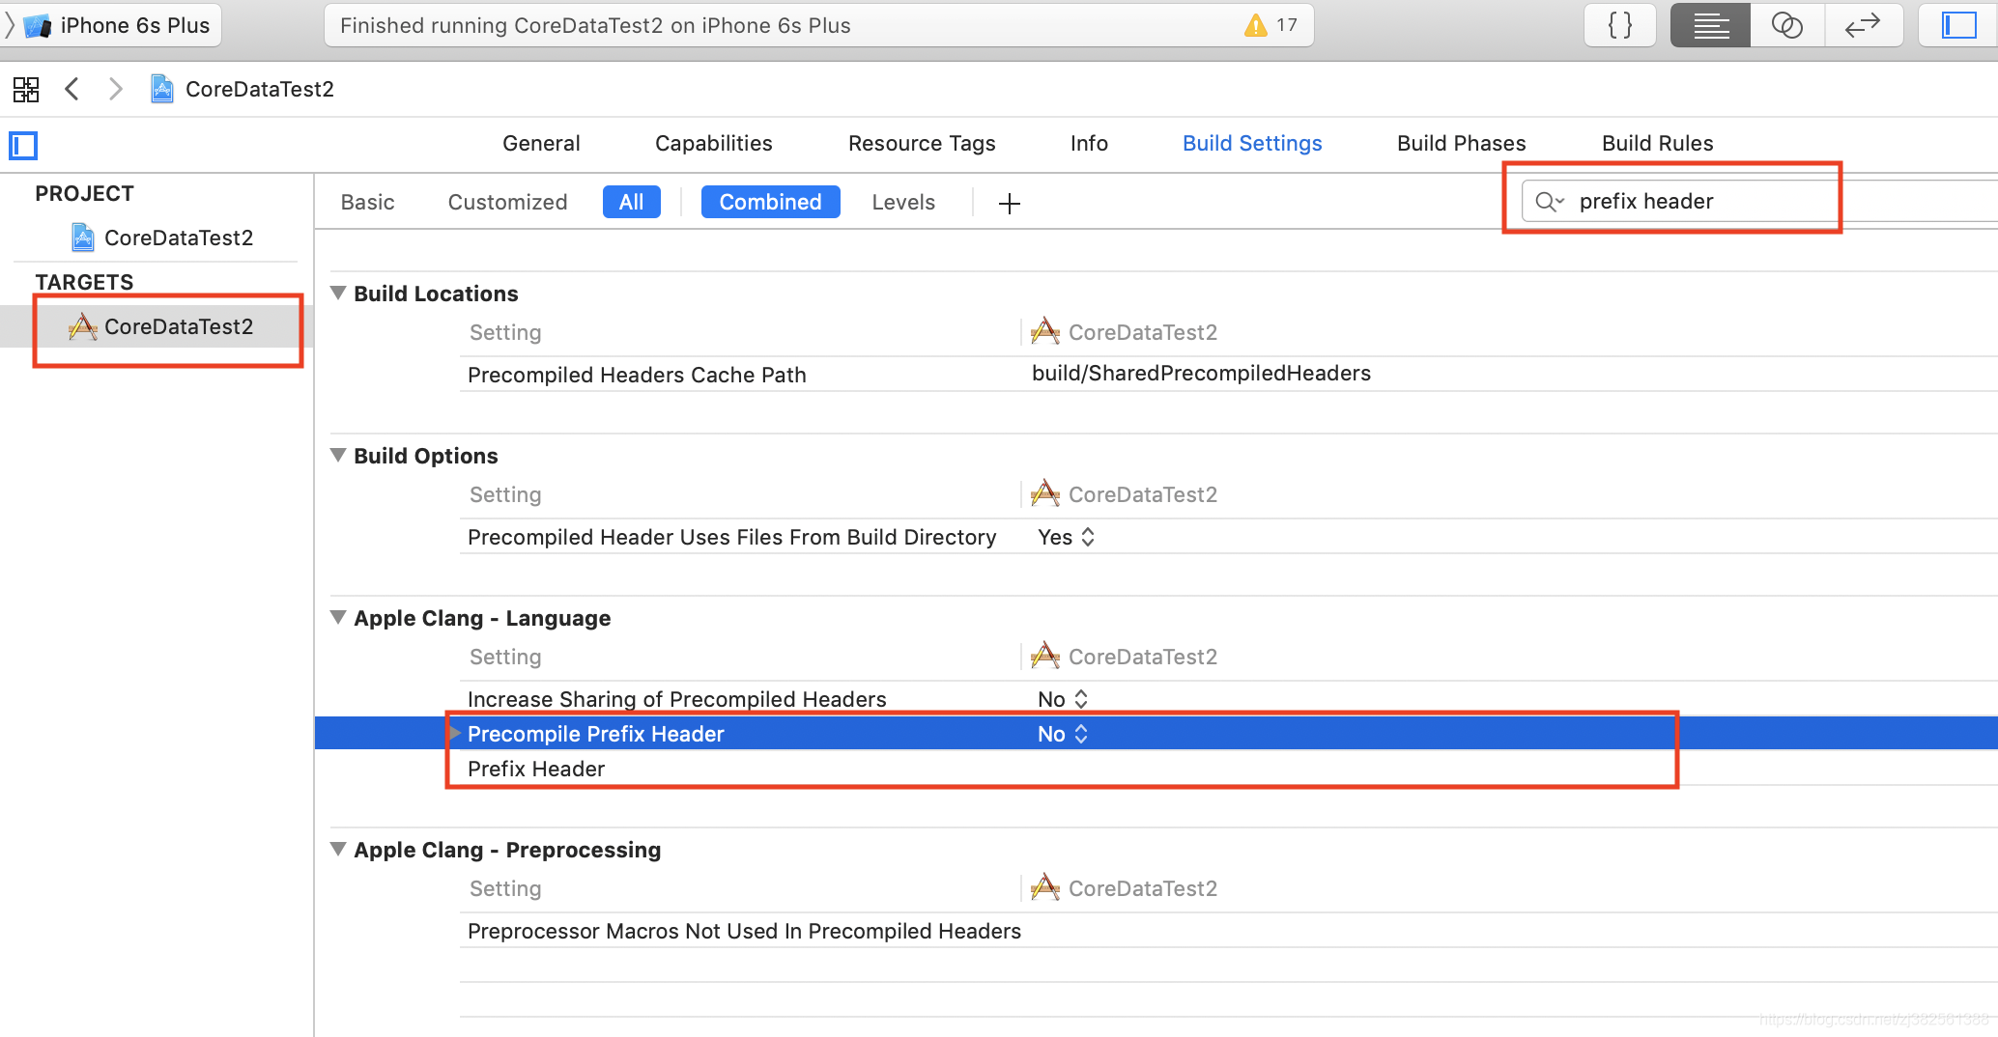Change Precompile Prefix Header value No
The image size is (1998, 1037).
tap(1063, 734)
